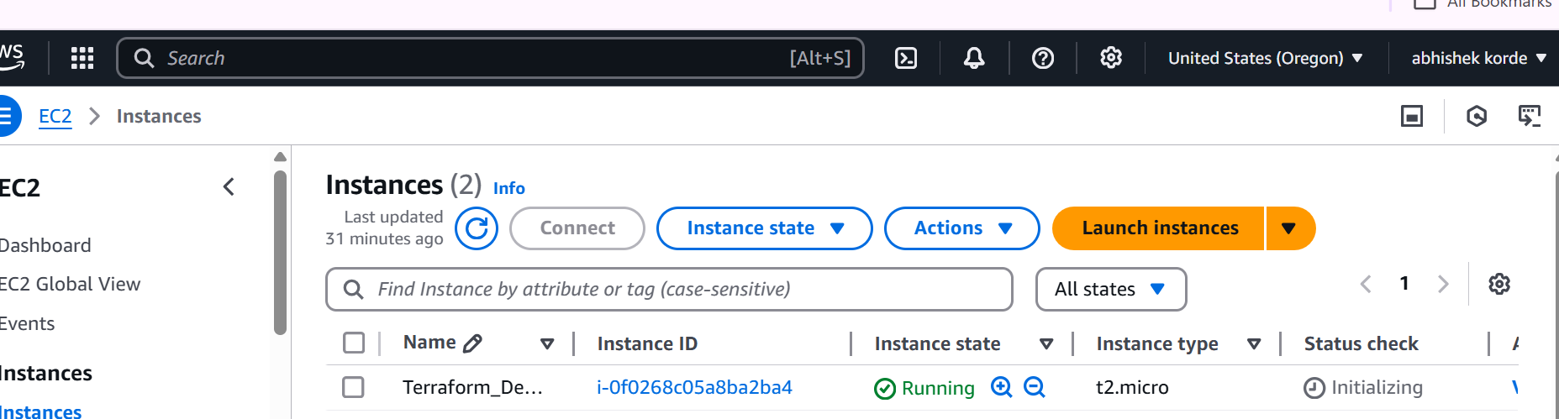The height and width of the screenshot is (419, 1559).
Task: Collapse the EC2 side navigation with the arrow
Action: (x=229, y=186)
